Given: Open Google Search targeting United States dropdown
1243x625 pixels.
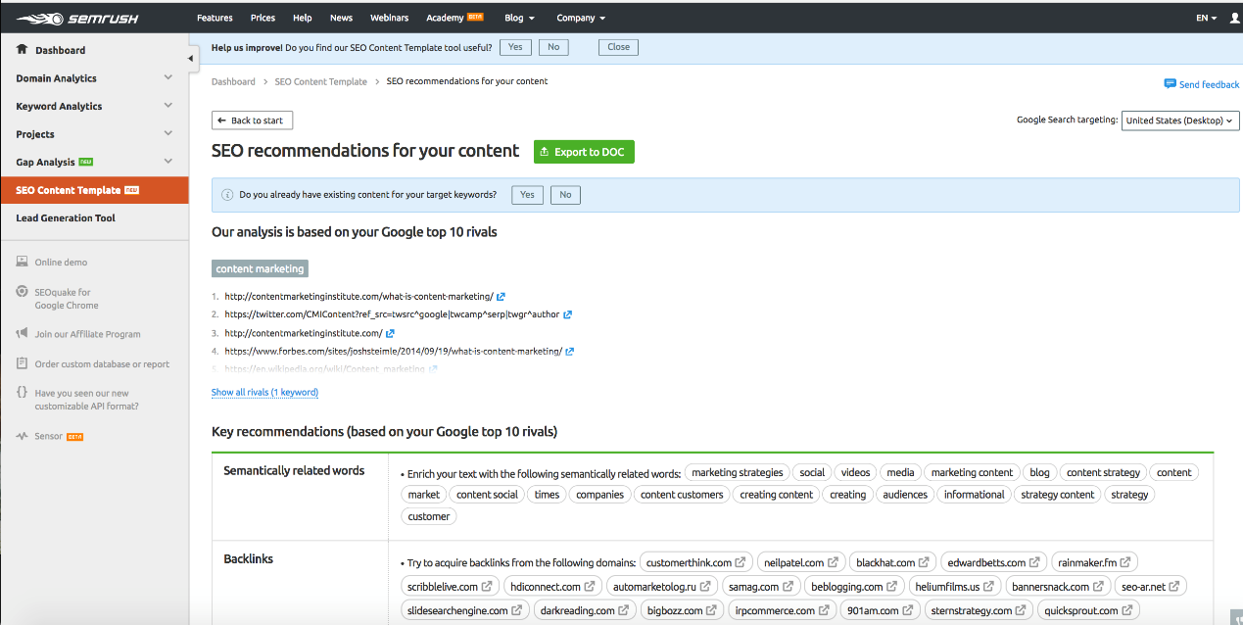Looking at the screenshot, I should tap(1179, 120).
